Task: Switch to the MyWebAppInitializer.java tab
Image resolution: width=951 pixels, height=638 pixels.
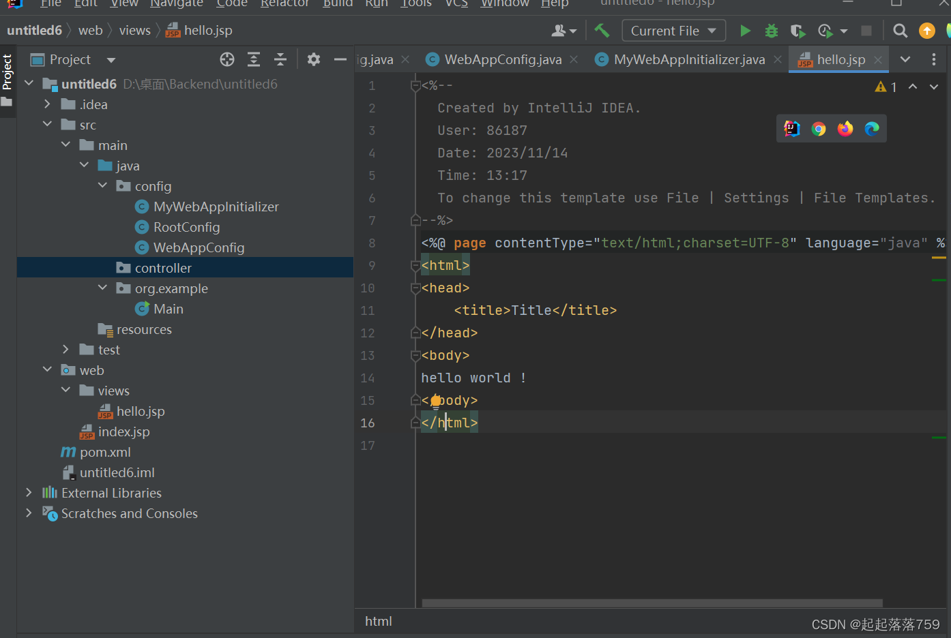Action: click(x=689, y=59)
